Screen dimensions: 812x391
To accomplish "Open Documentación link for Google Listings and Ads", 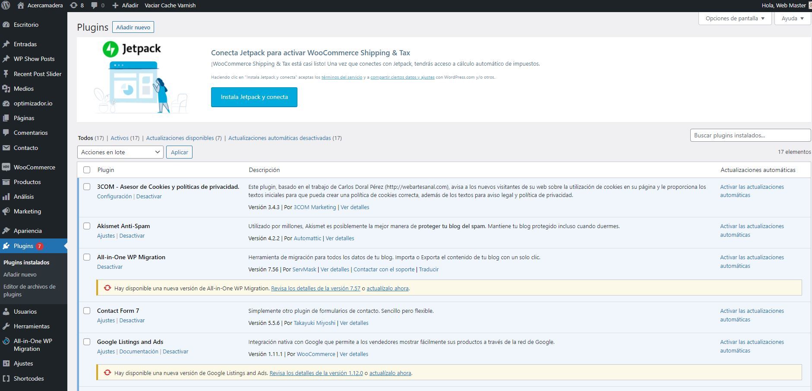I will (139, 351).
